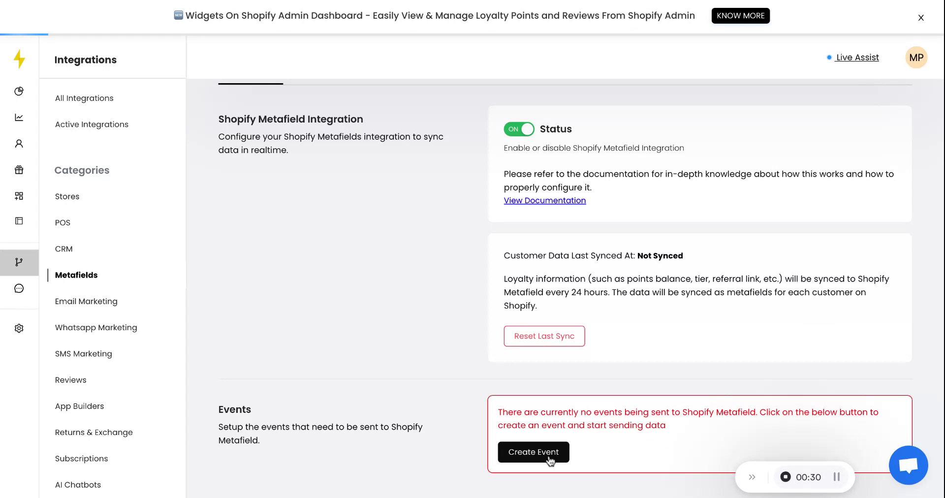Open the chat bubble icon in sidebar
The image size is (945, 498).
(19, 288)
